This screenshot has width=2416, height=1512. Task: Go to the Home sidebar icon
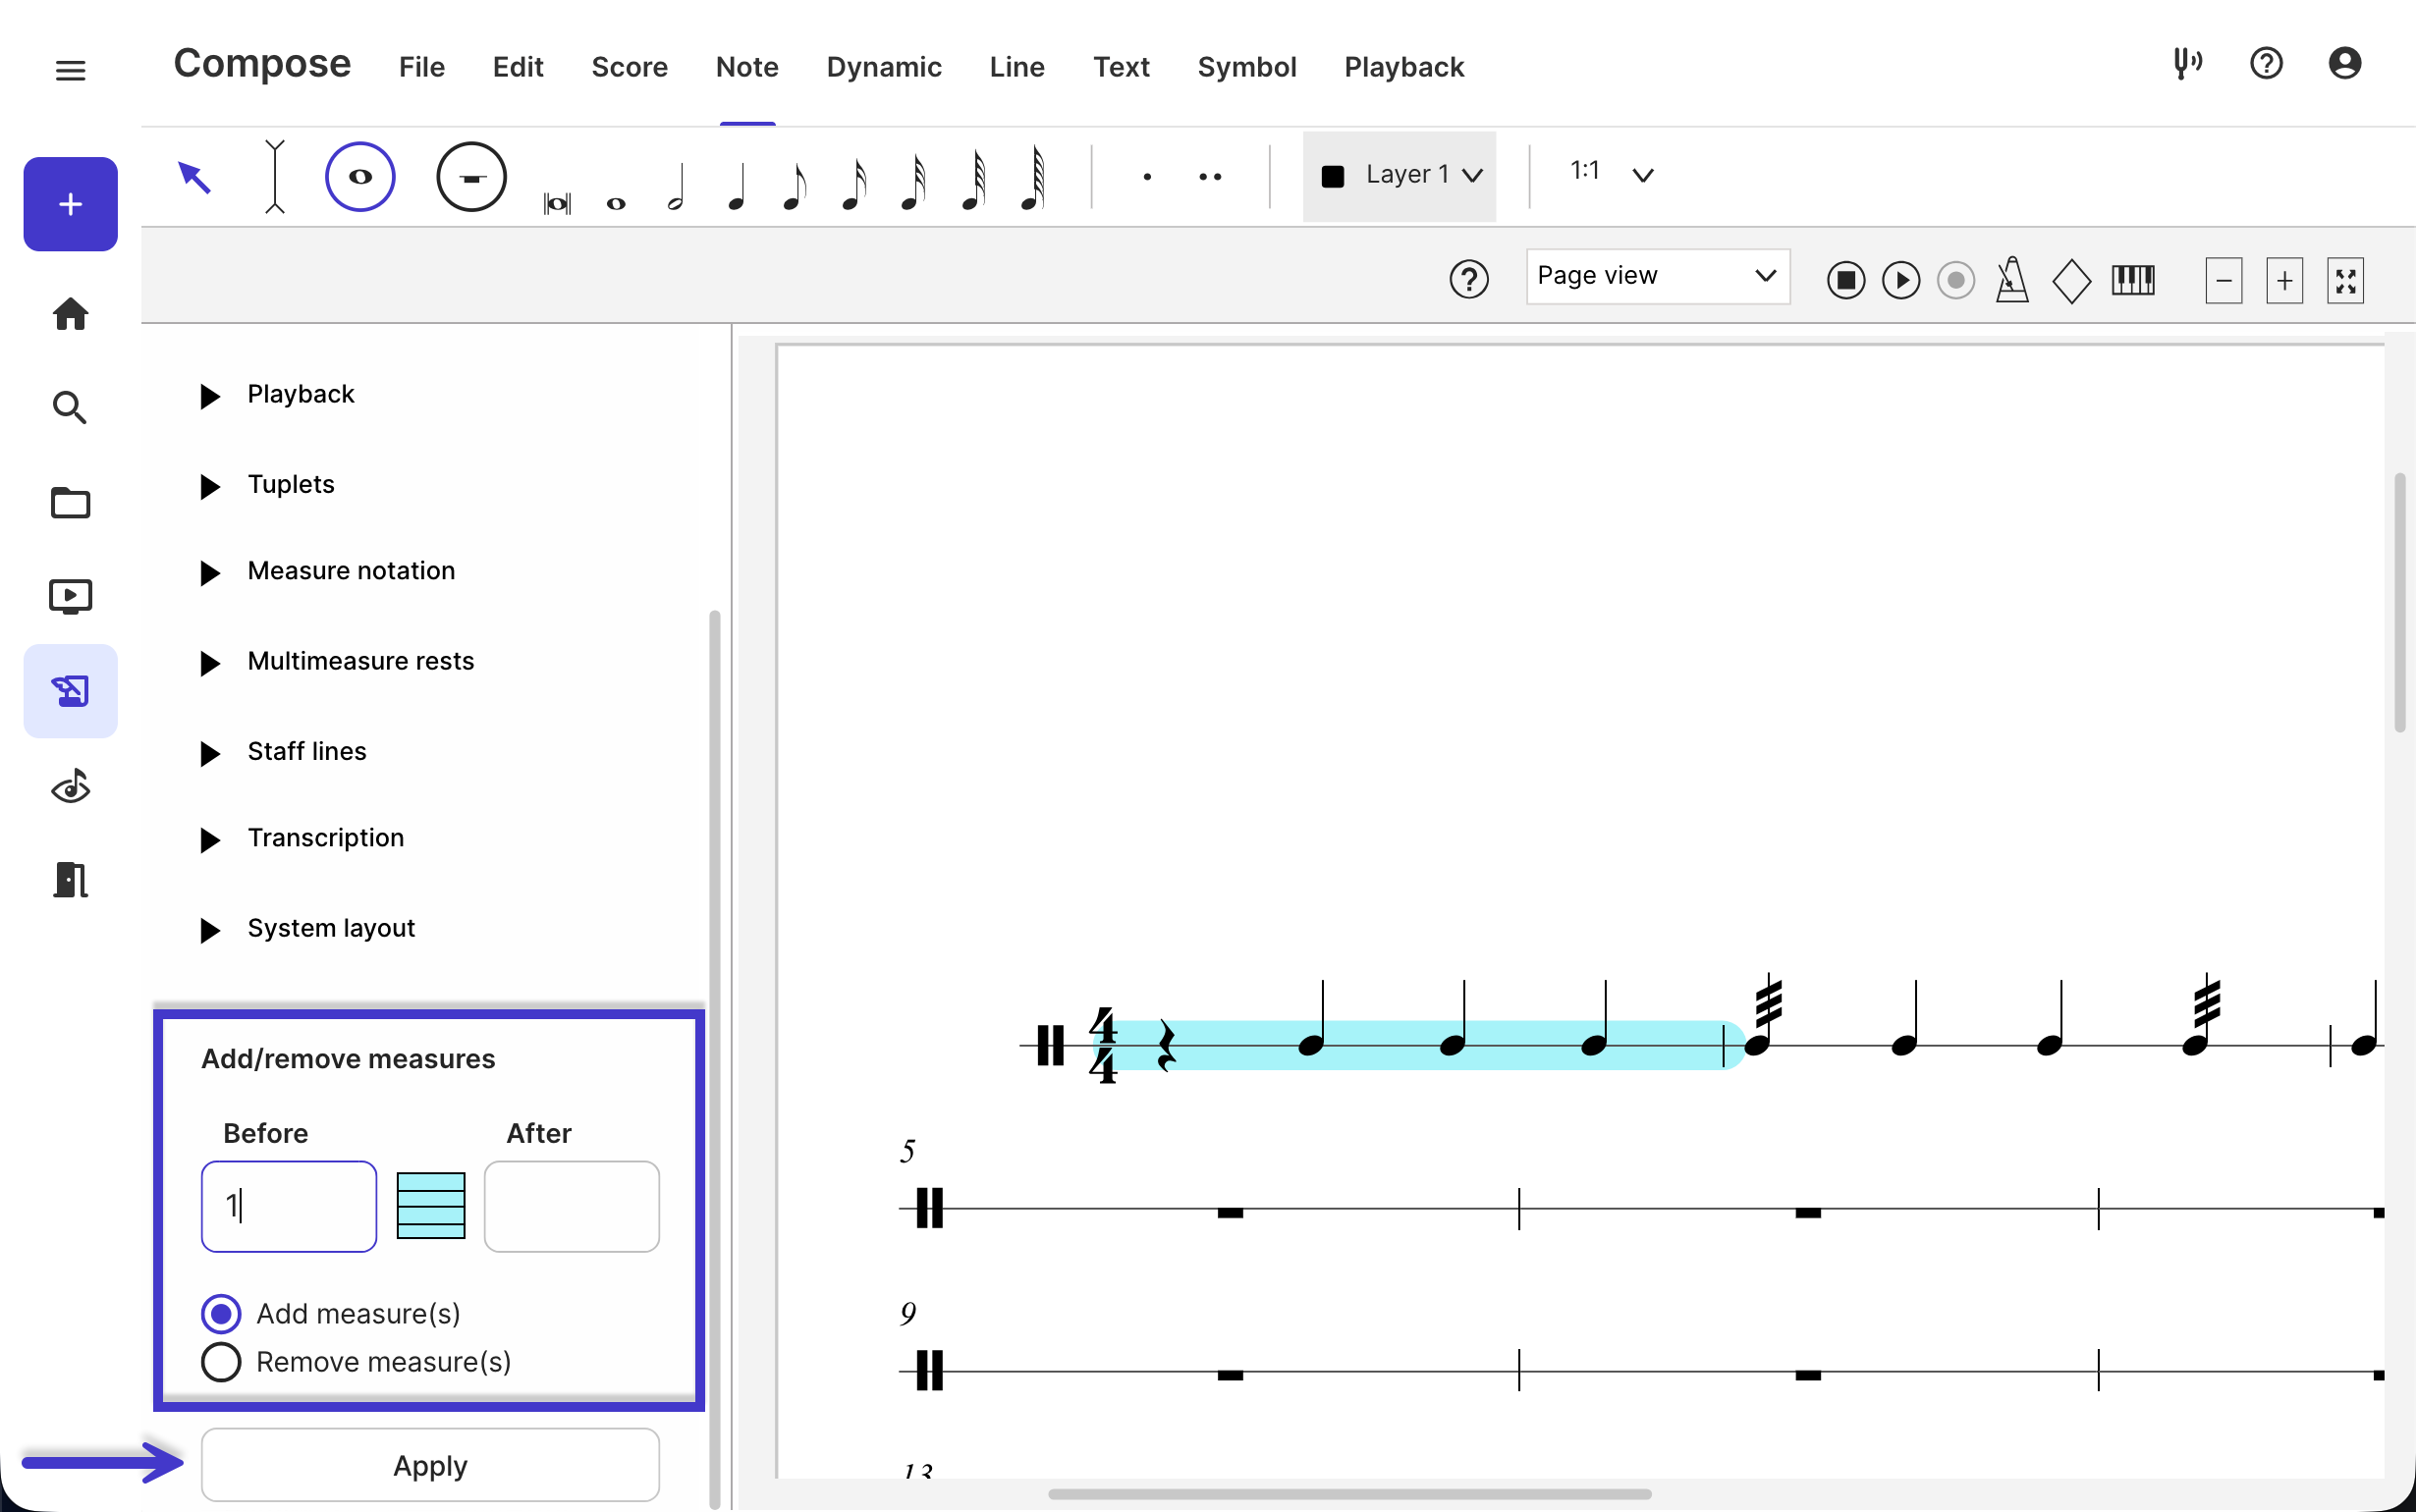70,314
